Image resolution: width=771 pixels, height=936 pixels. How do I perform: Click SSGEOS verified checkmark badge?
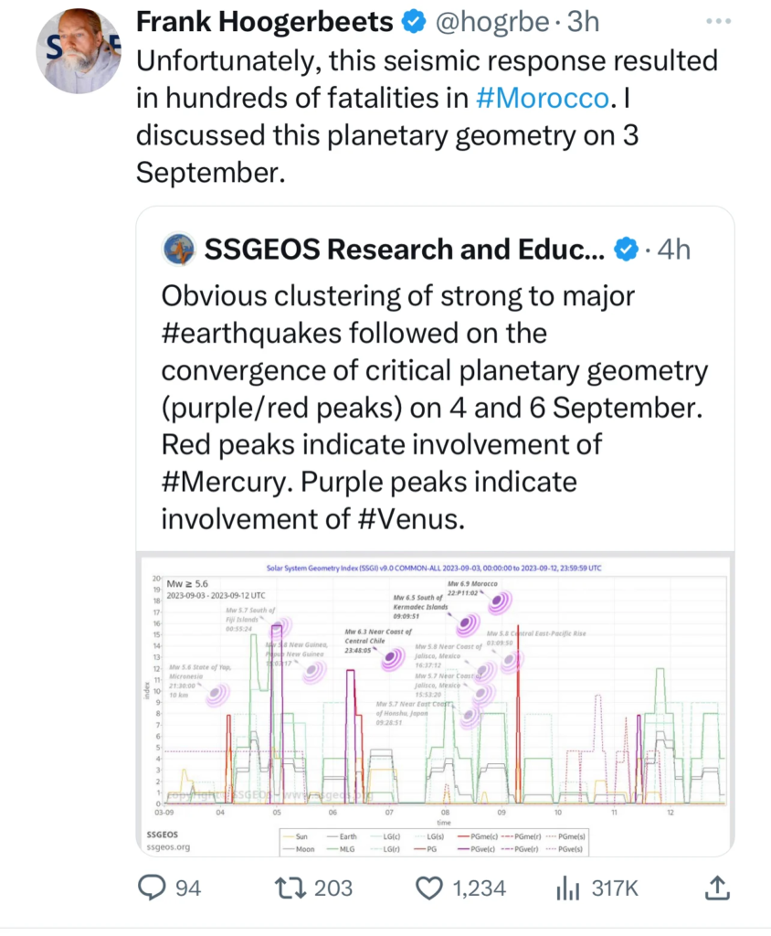pos(626,250)
